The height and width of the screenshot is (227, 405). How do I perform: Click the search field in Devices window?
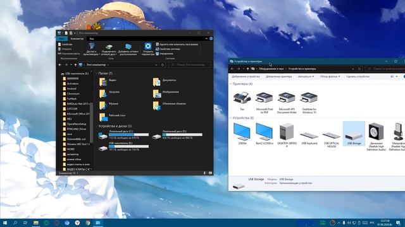386,69
